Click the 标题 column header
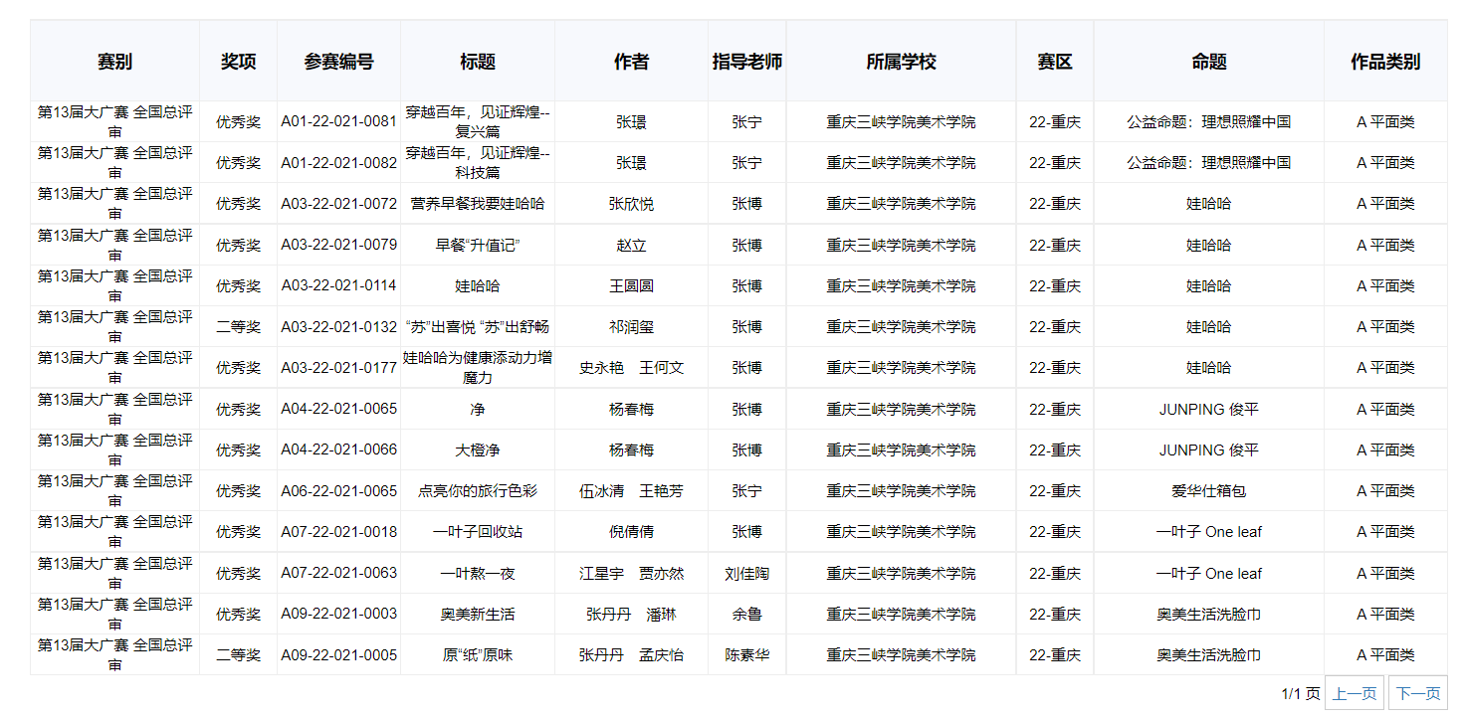 (x=478, y=62)
